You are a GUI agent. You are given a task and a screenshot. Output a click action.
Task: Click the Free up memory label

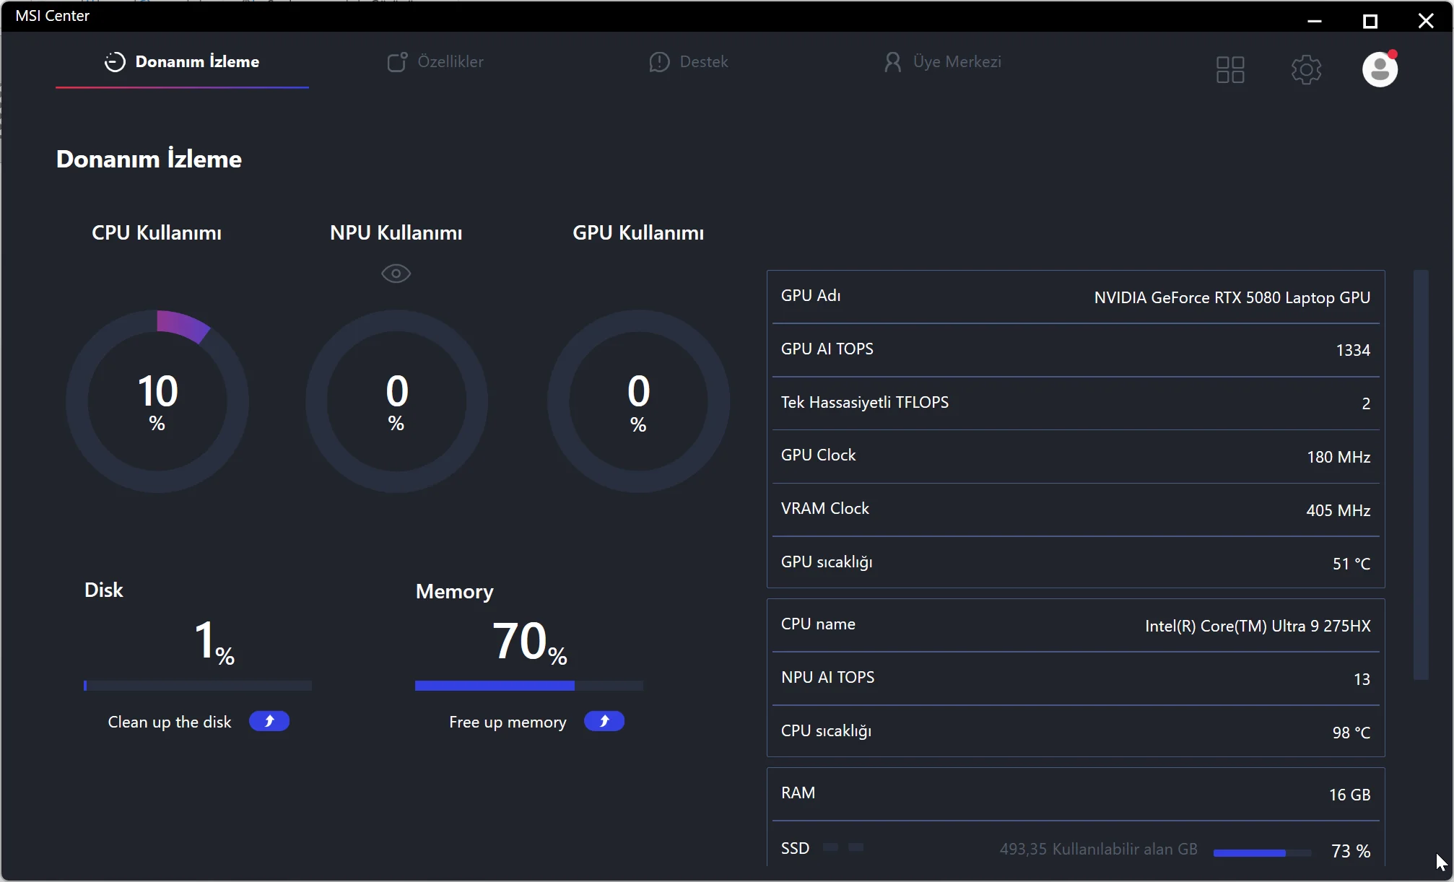pos(508,722)
